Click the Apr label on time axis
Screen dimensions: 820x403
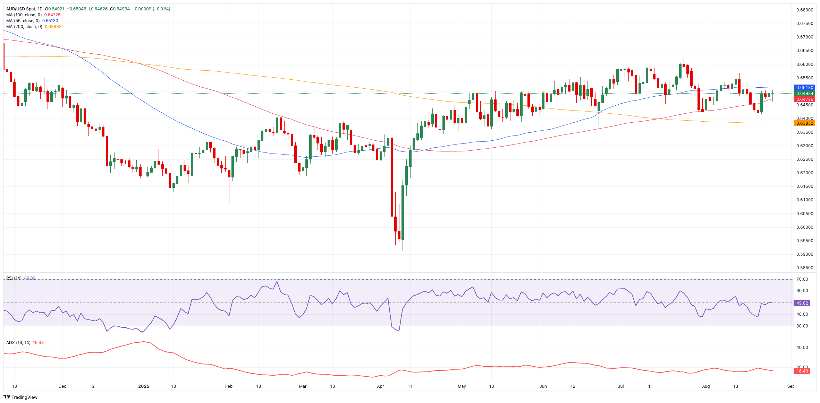(380, 386)
